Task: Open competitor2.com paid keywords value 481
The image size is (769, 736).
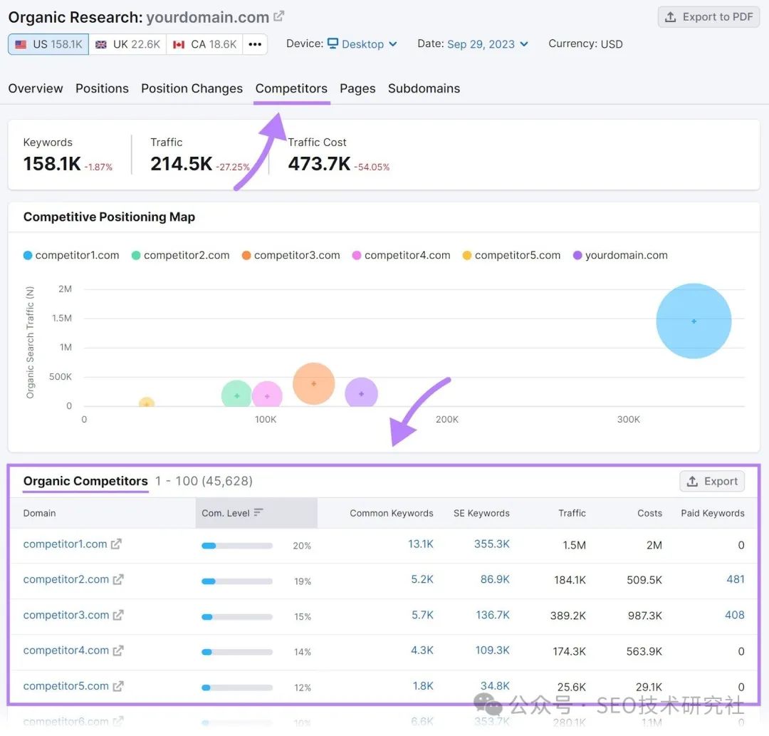Action: pos(735,579)
